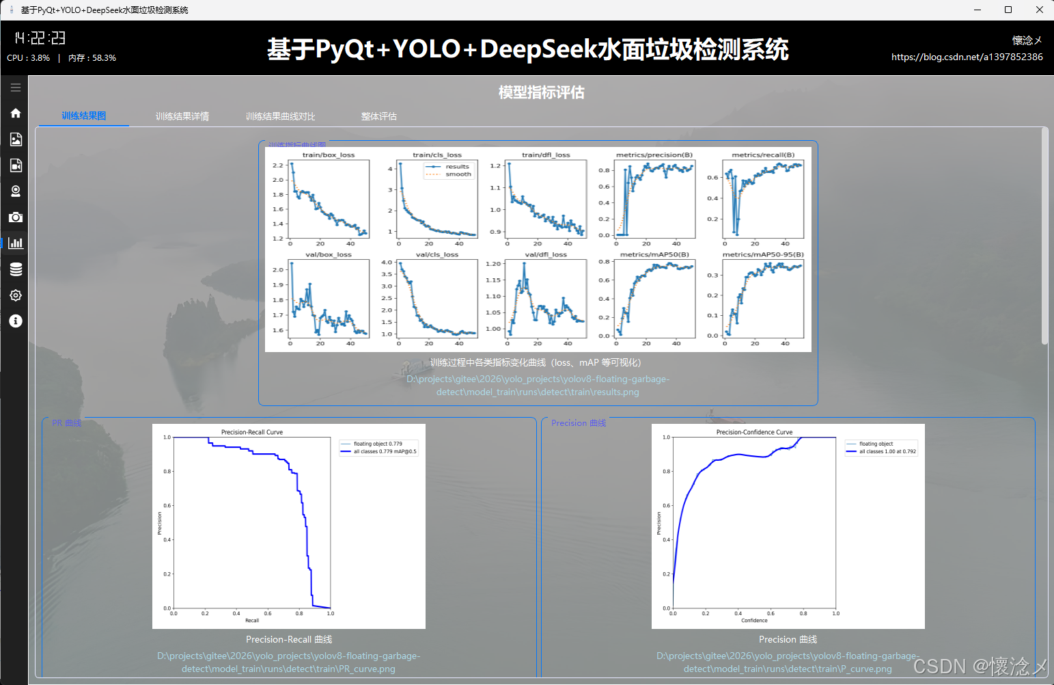Click the Precision-Recall 曲线 caption
This screenshot has width=1054, height=685.
(x=289, y=640)
